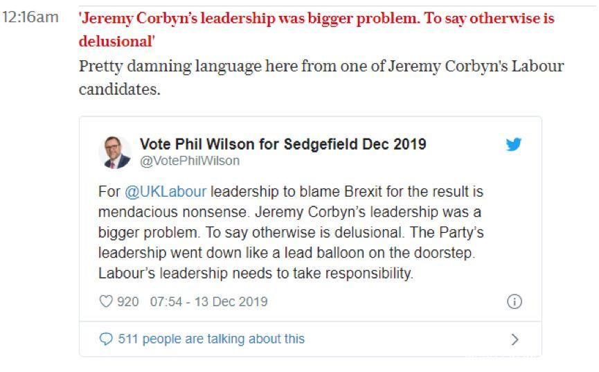Click the speech bubble conversation icon
Screen dimensions: 599x372
click(x=106, y=339)
